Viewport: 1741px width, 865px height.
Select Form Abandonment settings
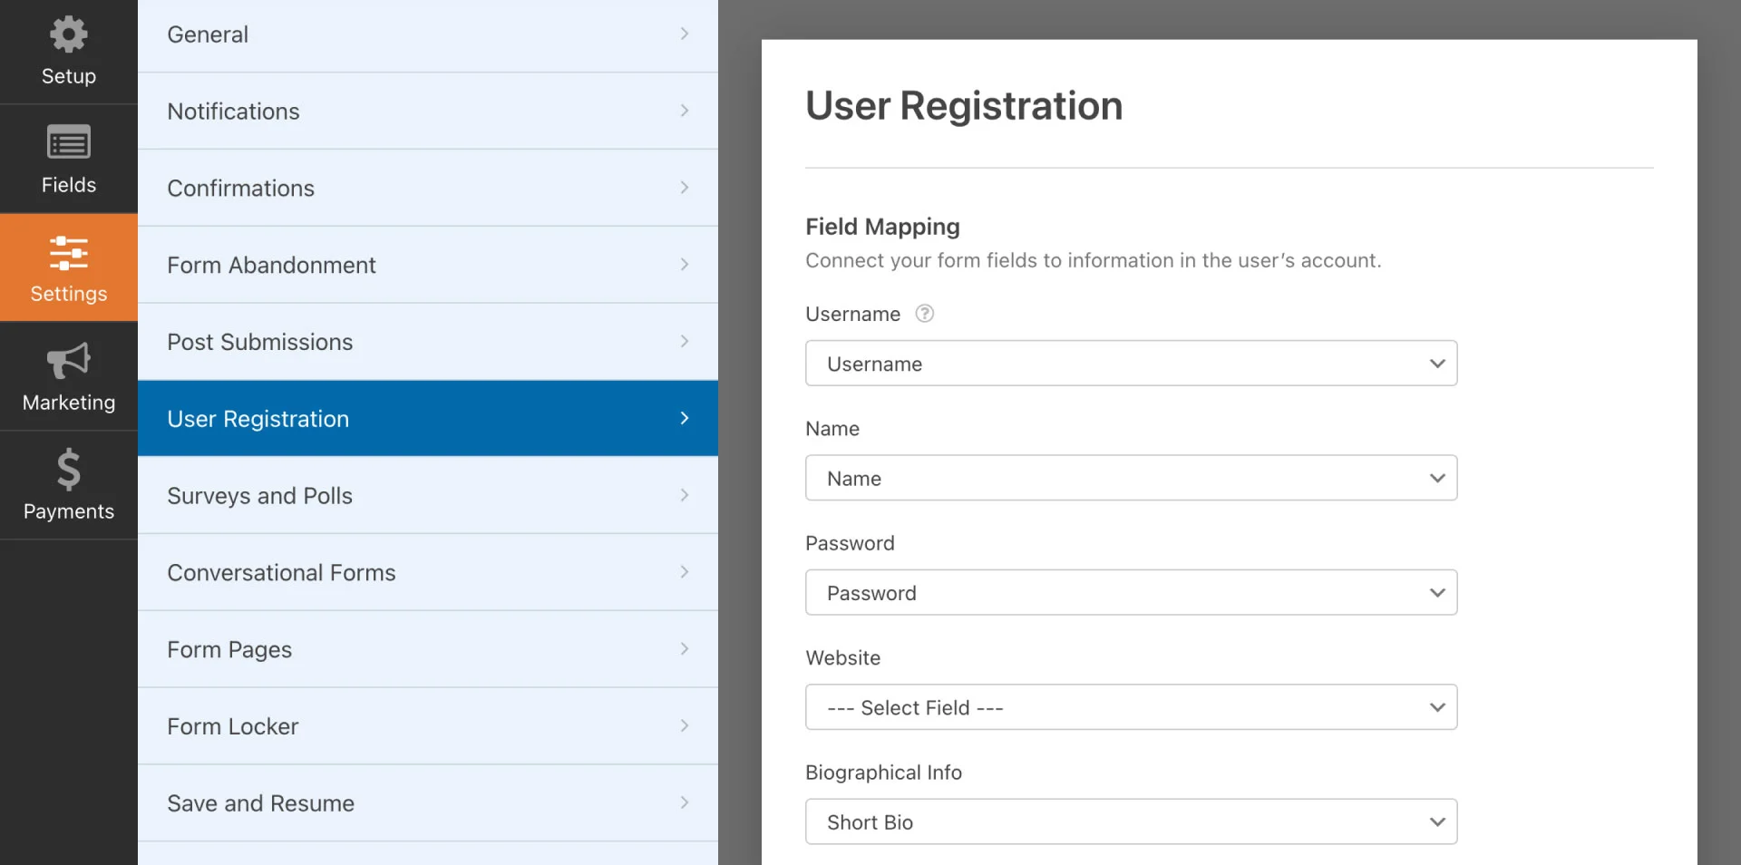click(x=271, y=266)
